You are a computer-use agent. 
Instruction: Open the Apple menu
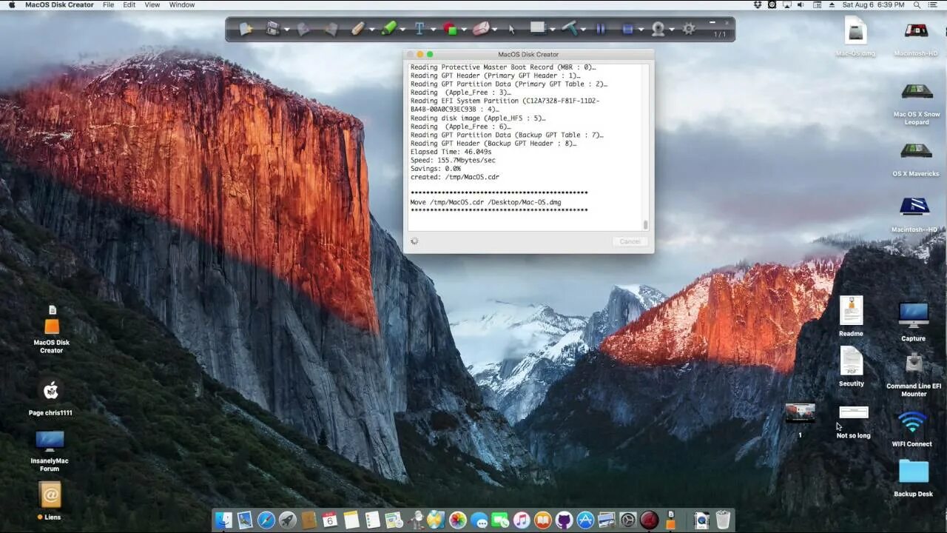11,4
